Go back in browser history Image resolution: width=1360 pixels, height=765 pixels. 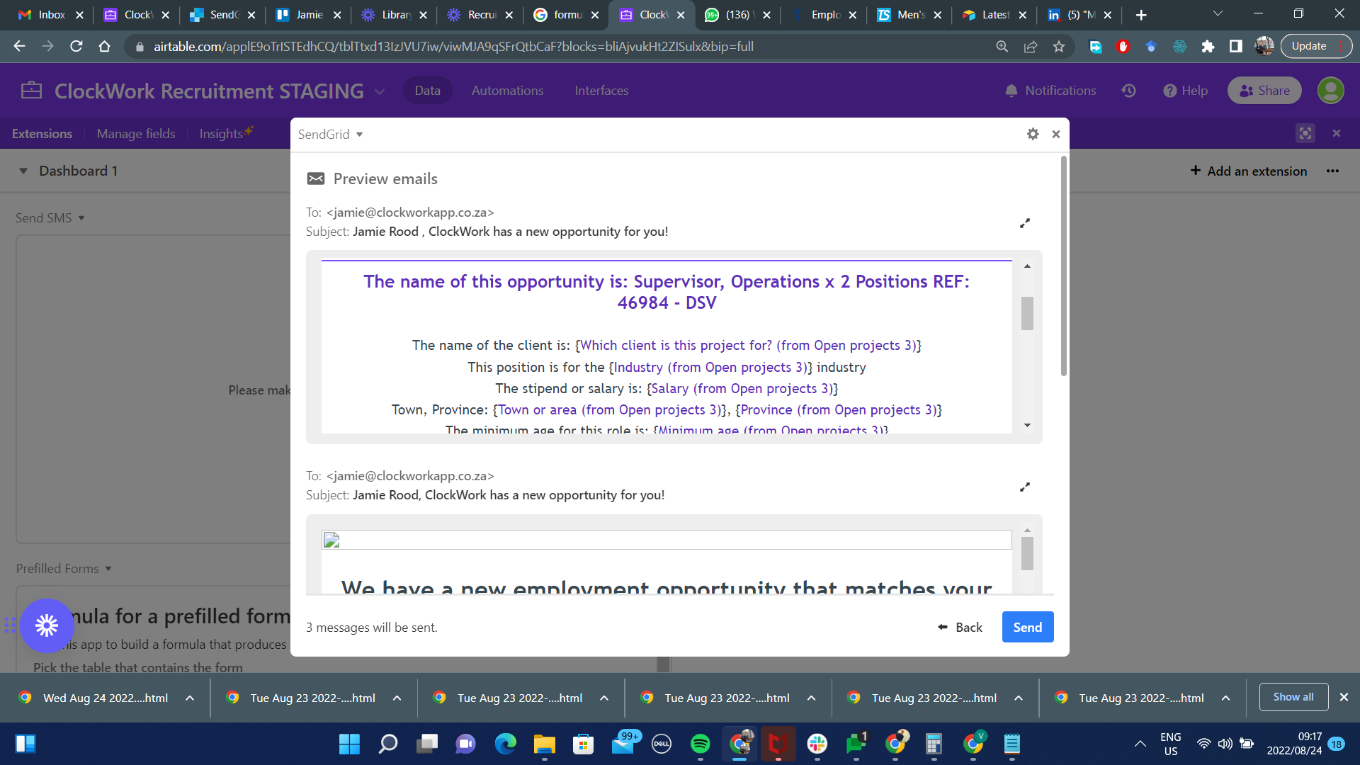coord(19,46)
